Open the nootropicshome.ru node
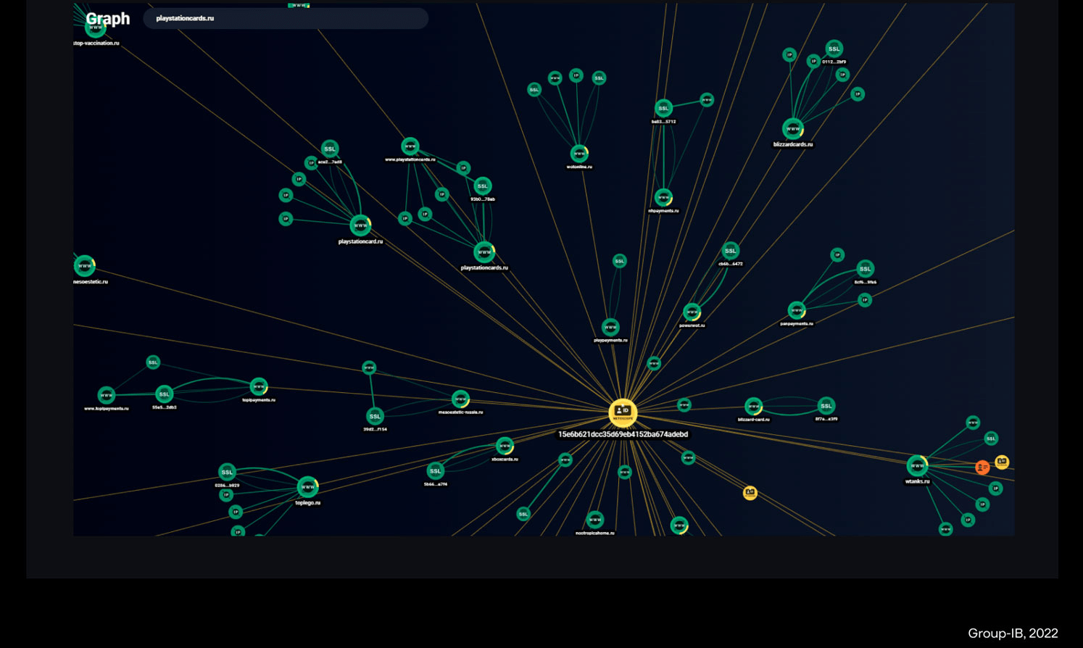This screenshot has width=1083, height=648. coord(594,520)
